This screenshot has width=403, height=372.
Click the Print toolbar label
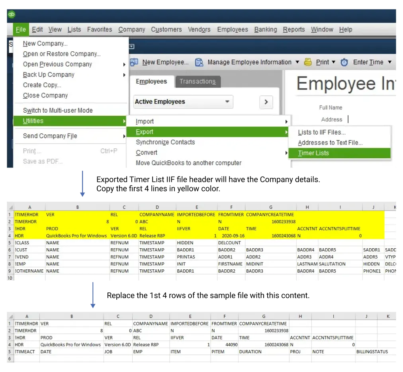coord(322,62)
